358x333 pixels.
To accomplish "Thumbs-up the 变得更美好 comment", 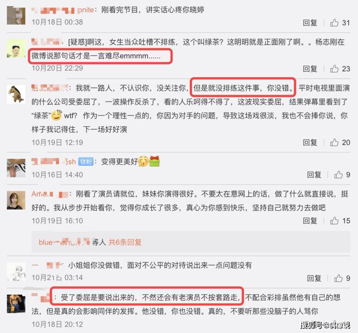I will click(x=338, y=175).
